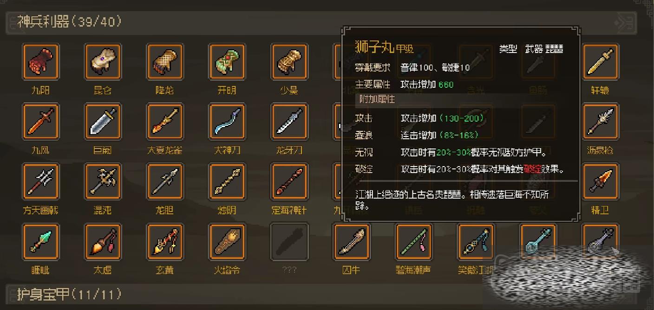The height and width of the screenshot is (310, 654).
Task: Click the locked ??? unknown weapon slot
Action: point(289,241)
